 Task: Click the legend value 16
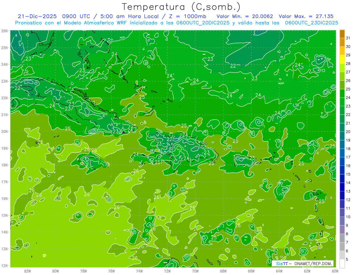click(348, 166)
